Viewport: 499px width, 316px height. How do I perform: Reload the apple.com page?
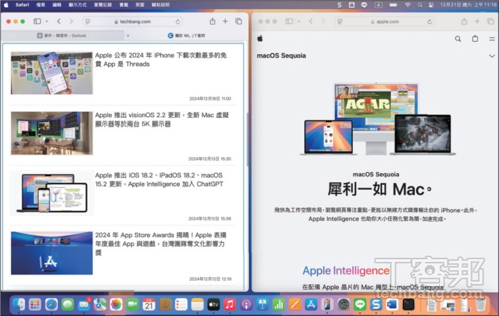pos(429,21)
